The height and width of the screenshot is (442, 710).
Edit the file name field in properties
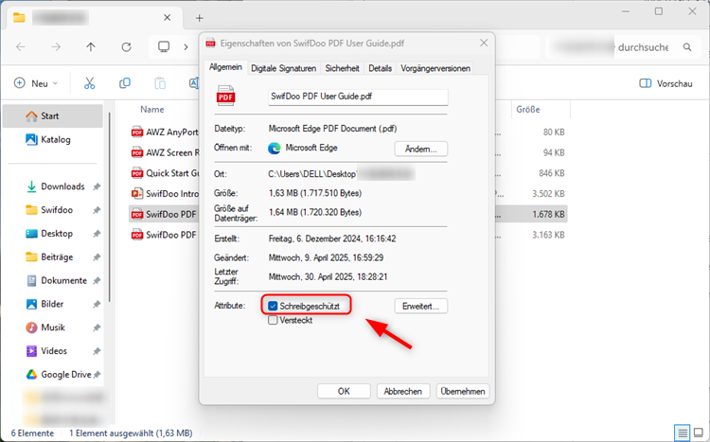[358, 97]
